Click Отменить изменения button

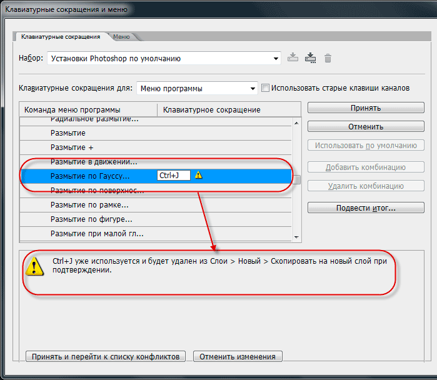(x=238, y=356)
